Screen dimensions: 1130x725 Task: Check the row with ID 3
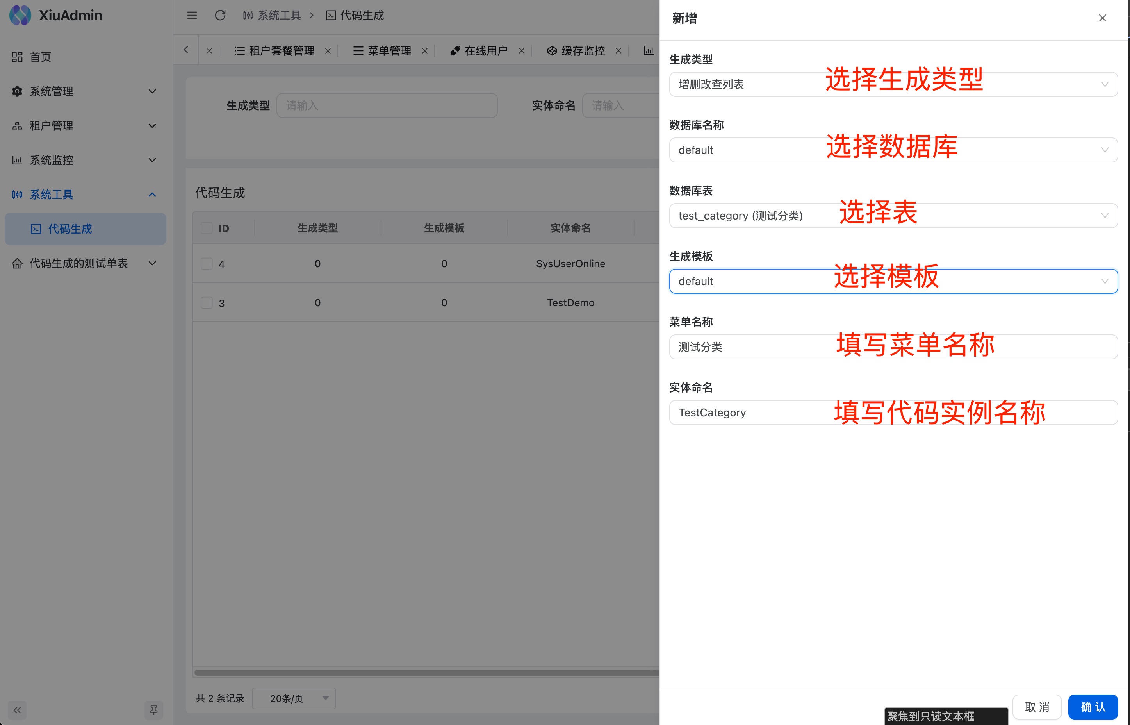pos(207,303)
